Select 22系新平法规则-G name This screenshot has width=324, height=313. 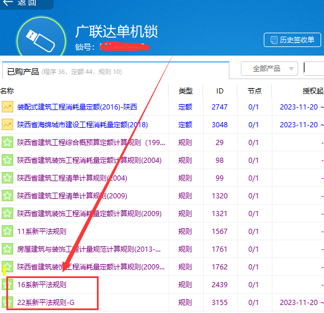46,303
